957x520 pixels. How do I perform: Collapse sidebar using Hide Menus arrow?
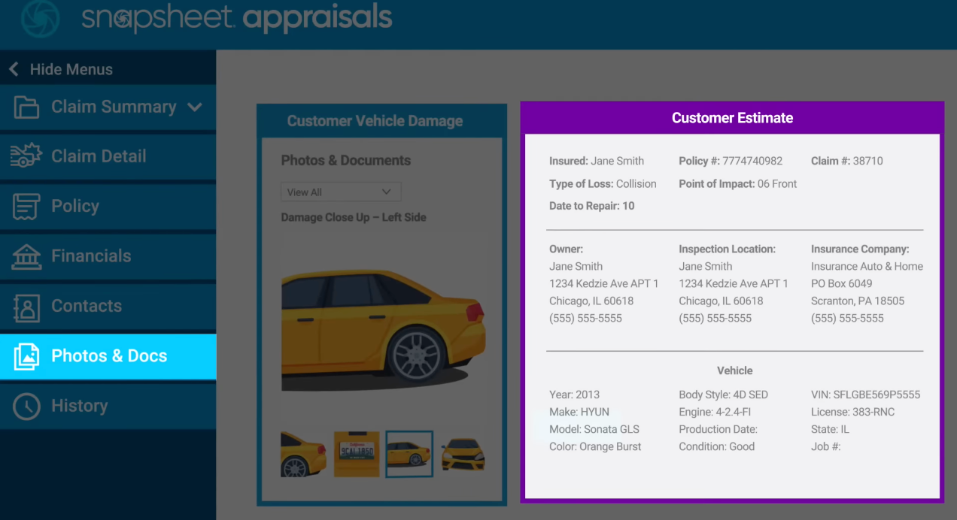click(14, 70)
